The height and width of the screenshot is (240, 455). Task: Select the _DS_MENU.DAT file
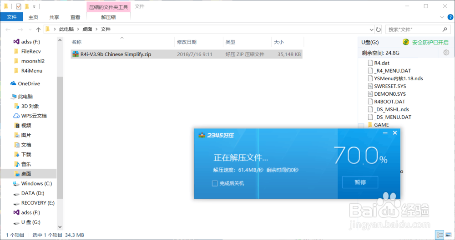393,117
